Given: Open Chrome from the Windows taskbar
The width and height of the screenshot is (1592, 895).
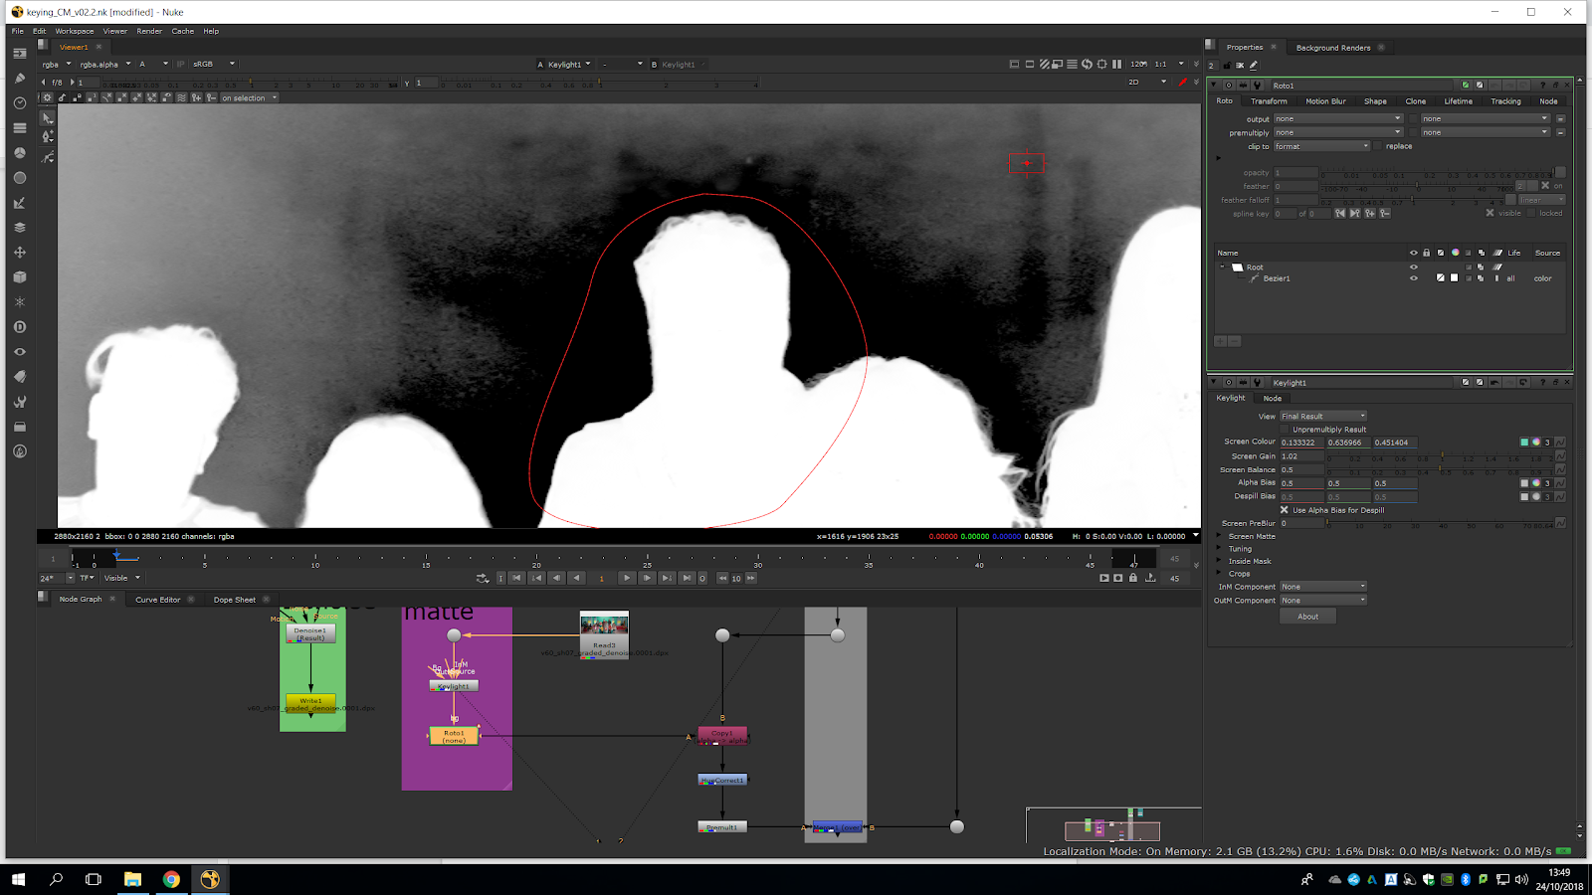Looking at the screenshot, I should (x=171, y=879).
